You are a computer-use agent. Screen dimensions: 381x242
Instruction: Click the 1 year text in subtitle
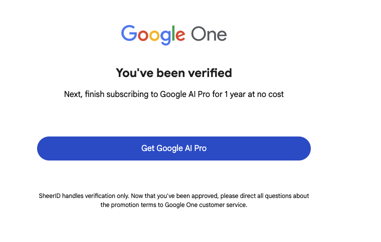pos(235,94)
